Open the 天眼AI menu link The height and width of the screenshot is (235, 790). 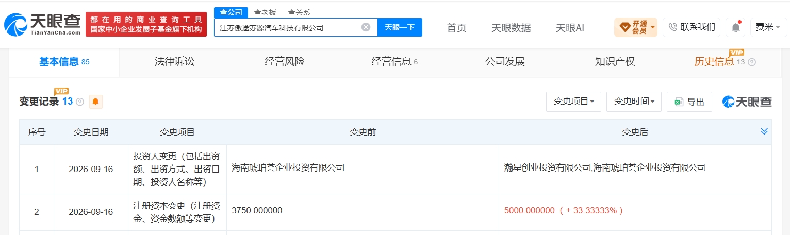click(x=570, y=28)
